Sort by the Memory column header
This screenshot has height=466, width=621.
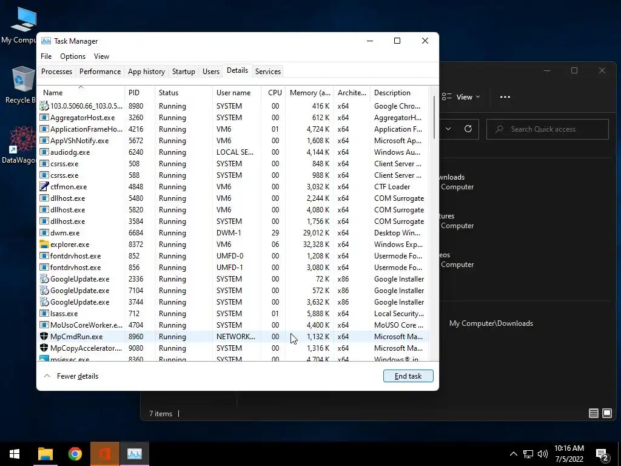(x=310, y=93)
